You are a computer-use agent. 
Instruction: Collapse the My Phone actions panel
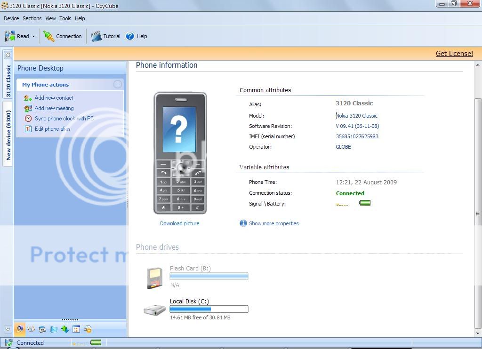pyautogui.click(x=118, y=85)
